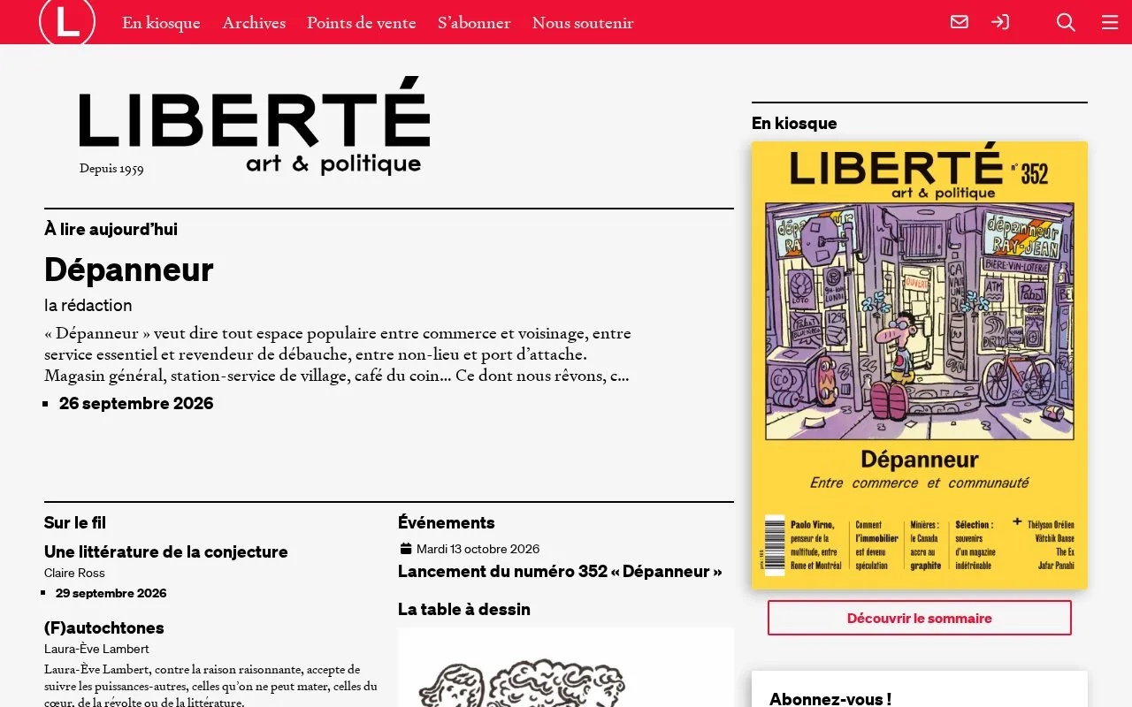Click the Liberté n° 352 magazine cover

(x=920, y=365)
